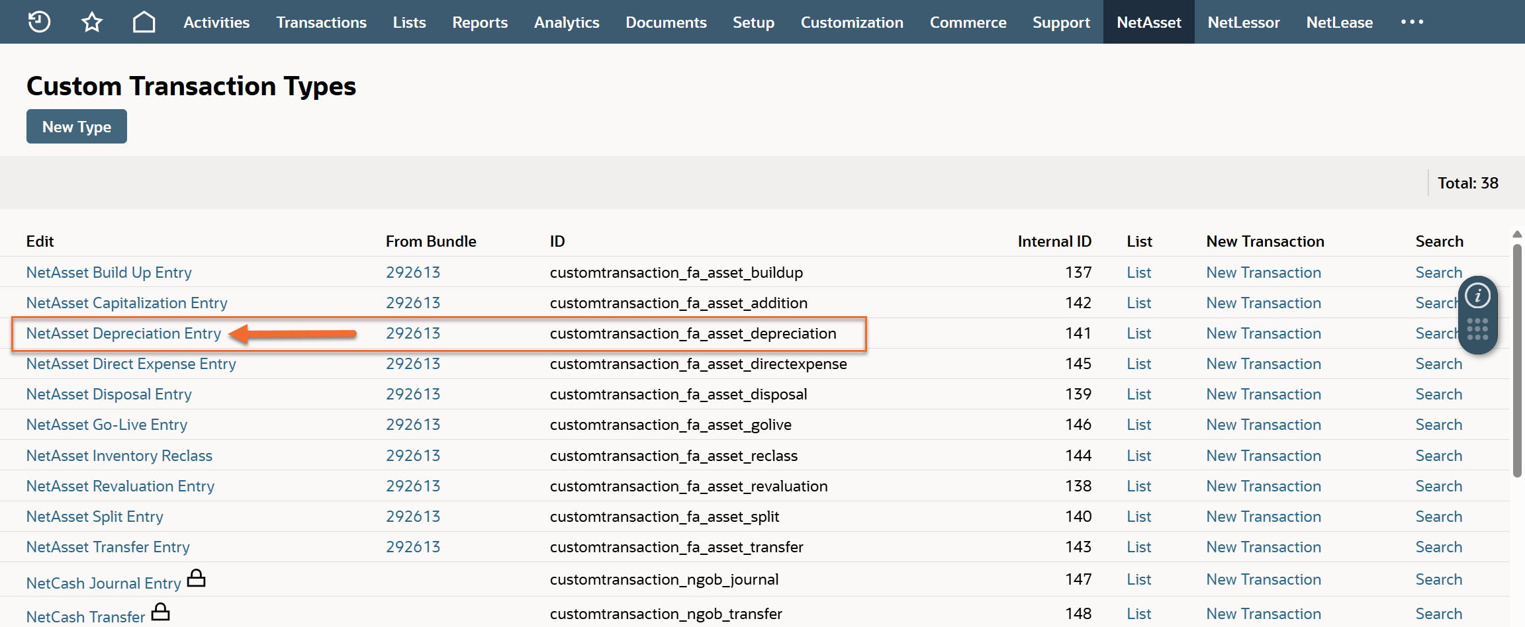This screenshot has height=627, width=1525.
Task: Click the info circle icon widget
Action: [x=1477, y=296]
